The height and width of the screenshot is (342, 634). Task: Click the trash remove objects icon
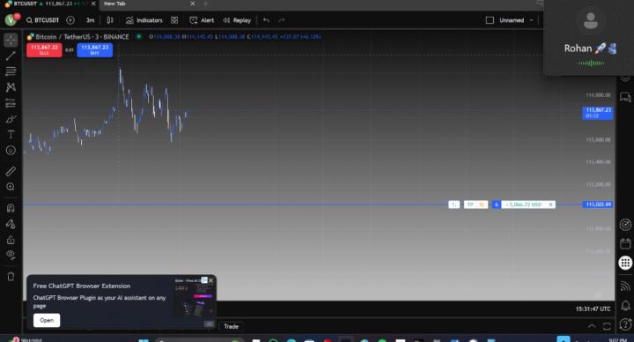tap(11, 277)
